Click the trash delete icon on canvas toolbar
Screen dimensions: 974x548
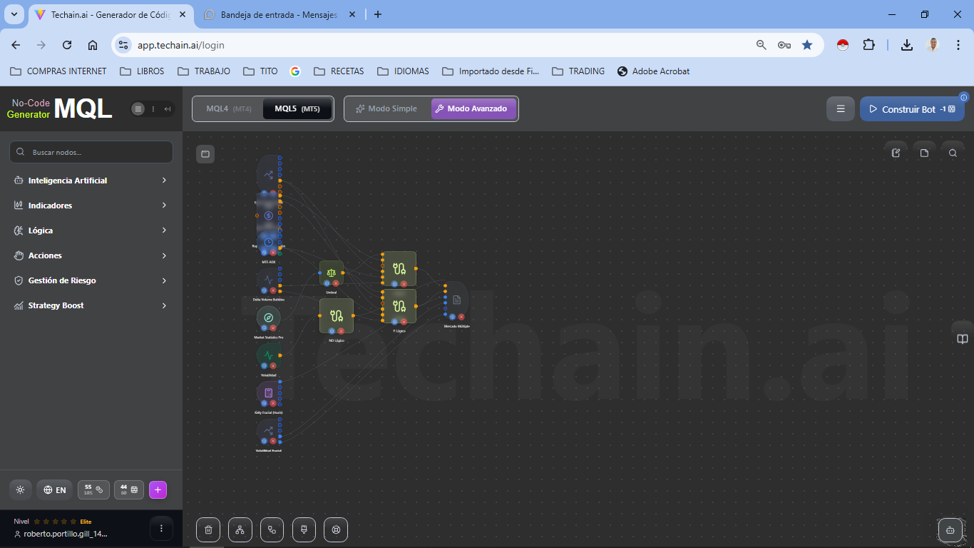pyautogui.click(x=208, y=529)
